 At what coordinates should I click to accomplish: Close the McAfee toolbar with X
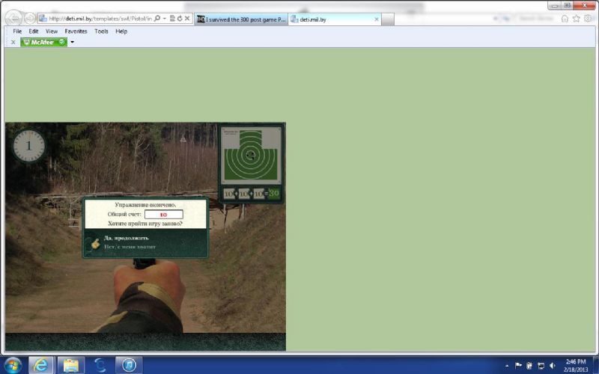(x=13, y=42)
